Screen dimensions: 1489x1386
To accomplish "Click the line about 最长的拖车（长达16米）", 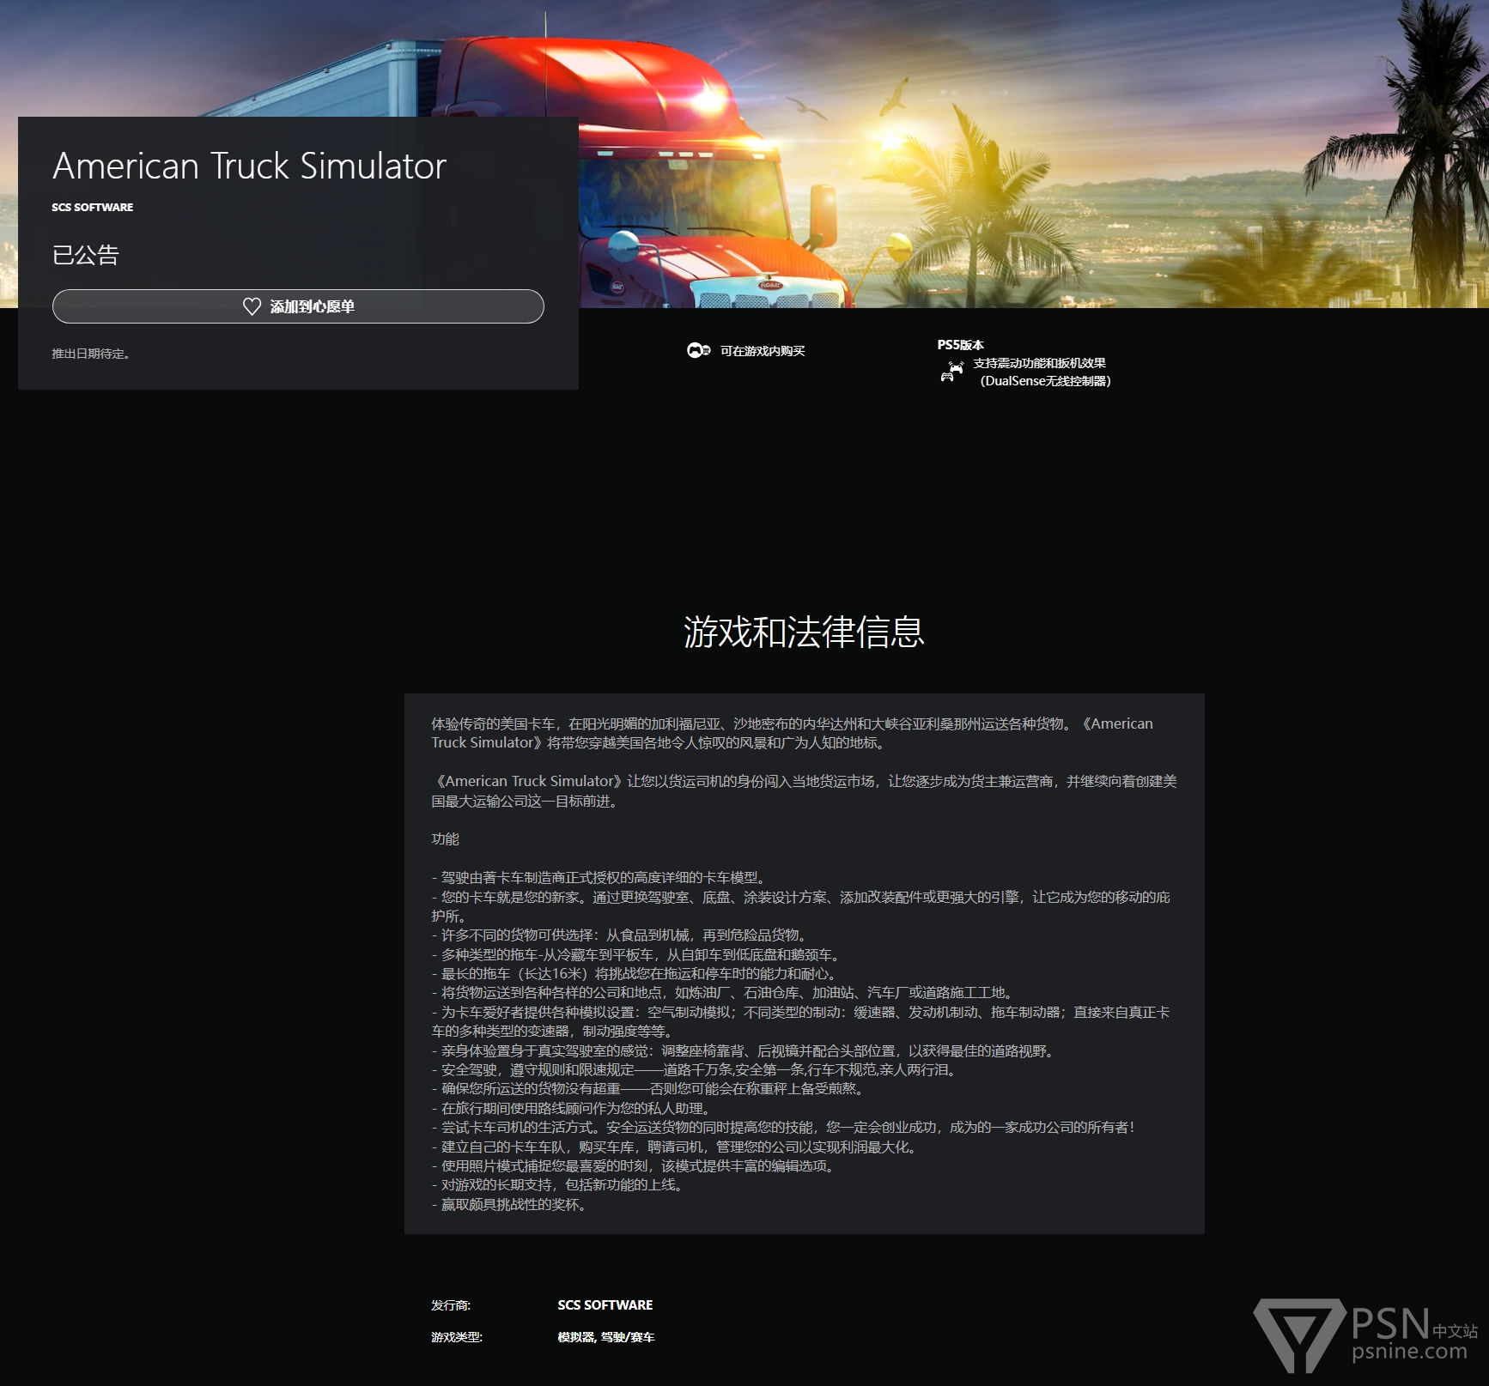I will click(x=635, y=973).
